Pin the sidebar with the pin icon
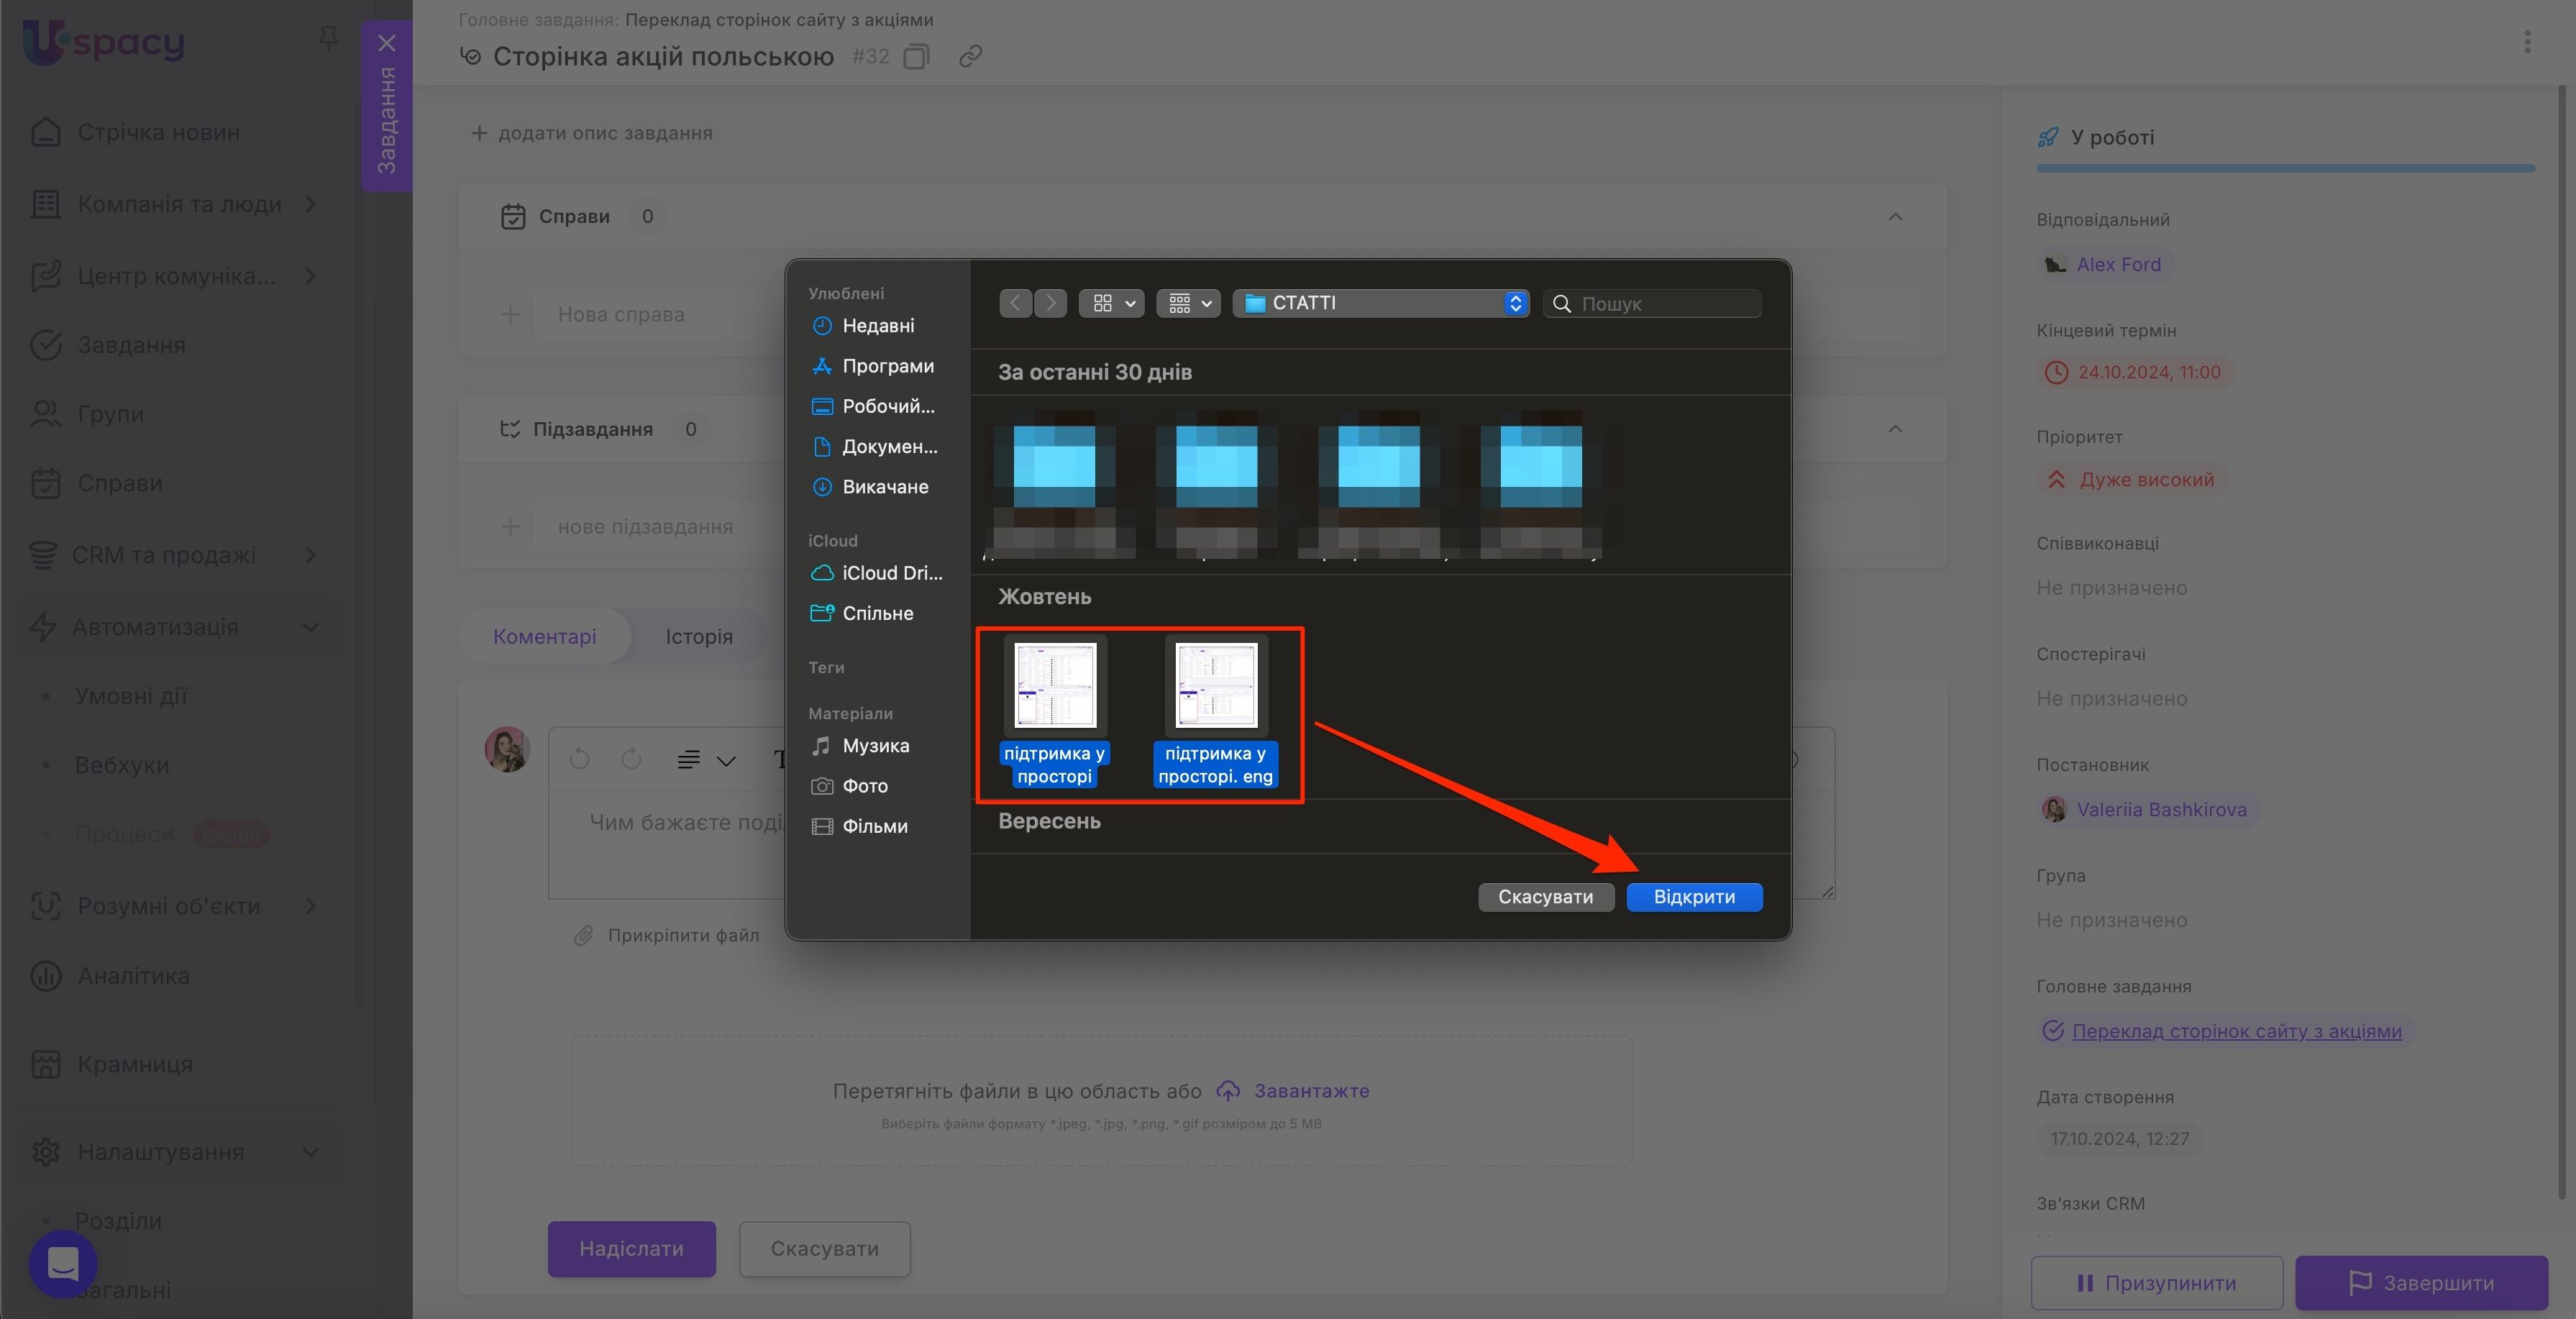Image resolution: width=2576 pixels, height=1319 pixels. pyautogui.click(x=327, y=39)
